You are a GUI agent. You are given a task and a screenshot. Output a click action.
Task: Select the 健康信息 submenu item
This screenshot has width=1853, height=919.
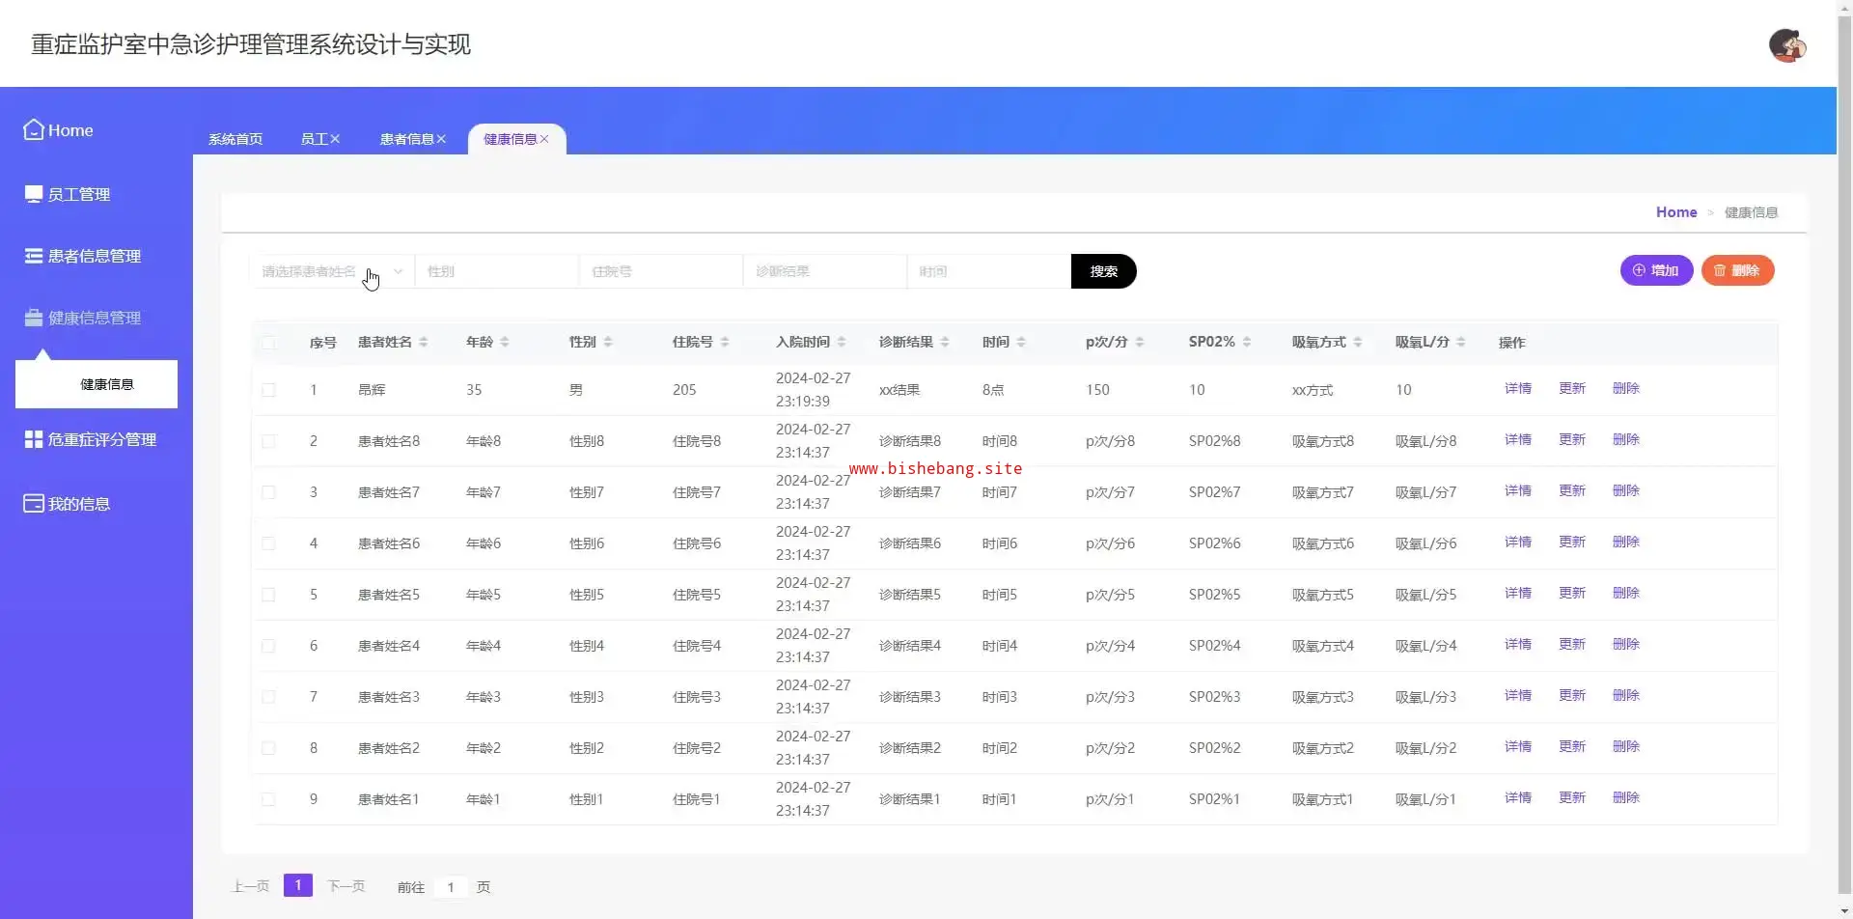pos(106,384)
